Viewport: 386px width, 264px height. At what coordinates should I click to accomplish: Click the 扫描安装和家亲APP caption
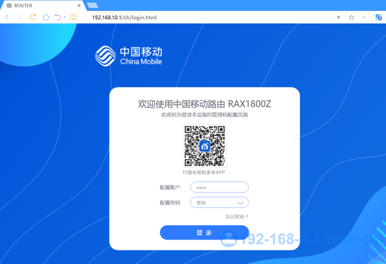(204, 173)
